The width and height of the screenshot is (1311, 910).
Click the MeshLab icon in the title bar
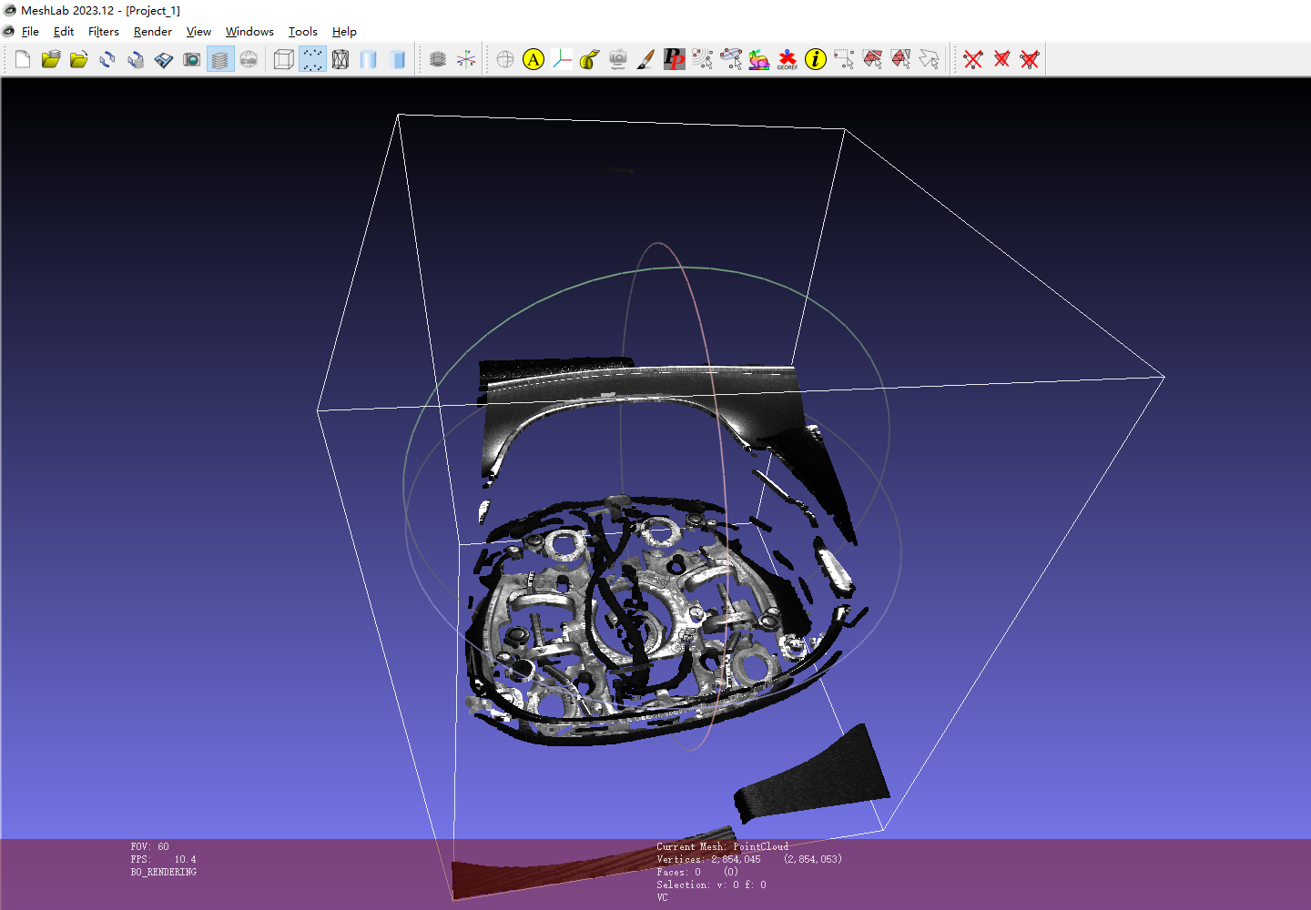(10, 10)
